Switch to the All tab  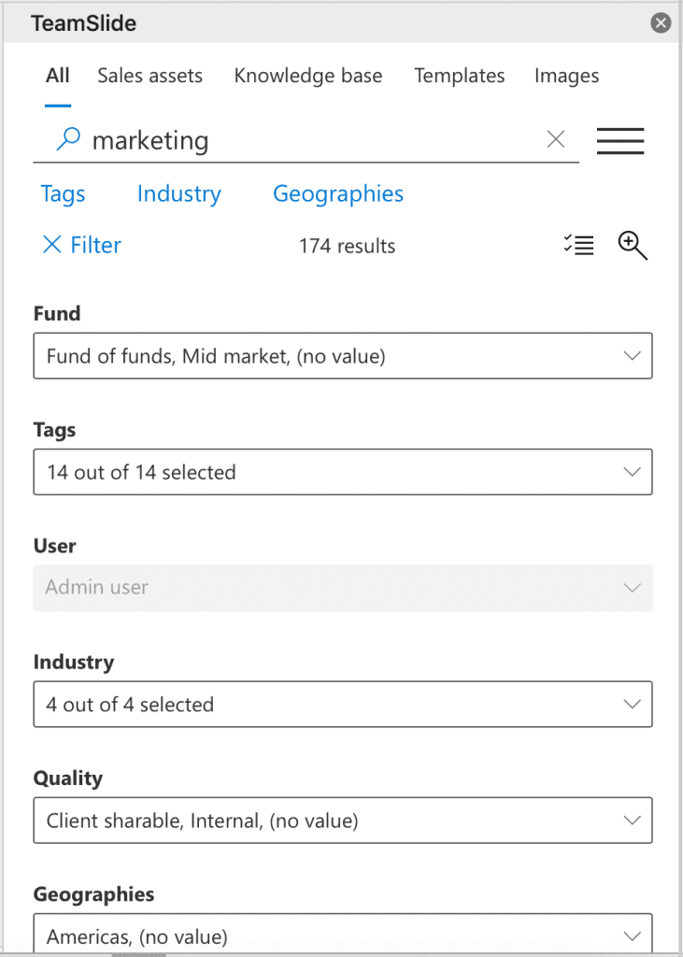pos(58,76)
